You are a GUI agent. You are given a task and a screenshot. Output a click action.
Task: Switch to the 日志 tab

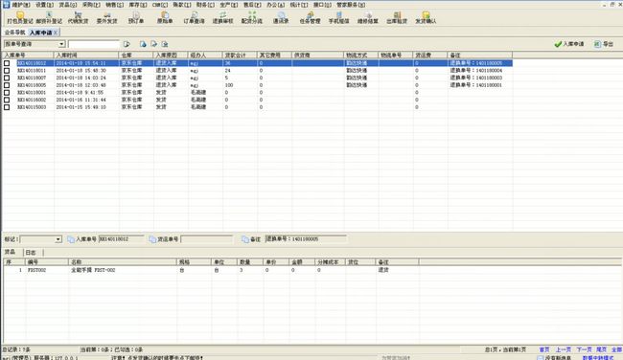(x=31, y=253)
